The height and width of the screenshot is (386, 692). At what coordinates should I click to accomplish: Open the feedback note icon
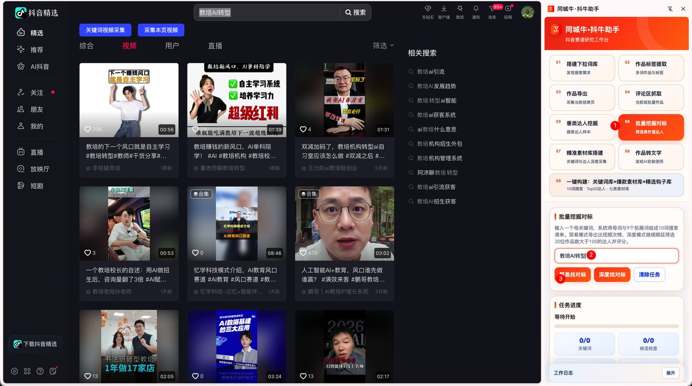tap(53, 371)
